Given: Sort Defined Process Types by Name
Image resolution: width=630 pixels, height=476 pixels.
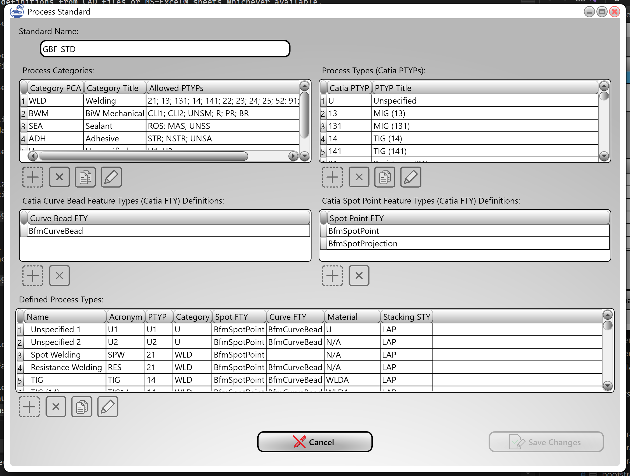Looking at the screenshot, I should pyautogui.click(x=65, y=316).
